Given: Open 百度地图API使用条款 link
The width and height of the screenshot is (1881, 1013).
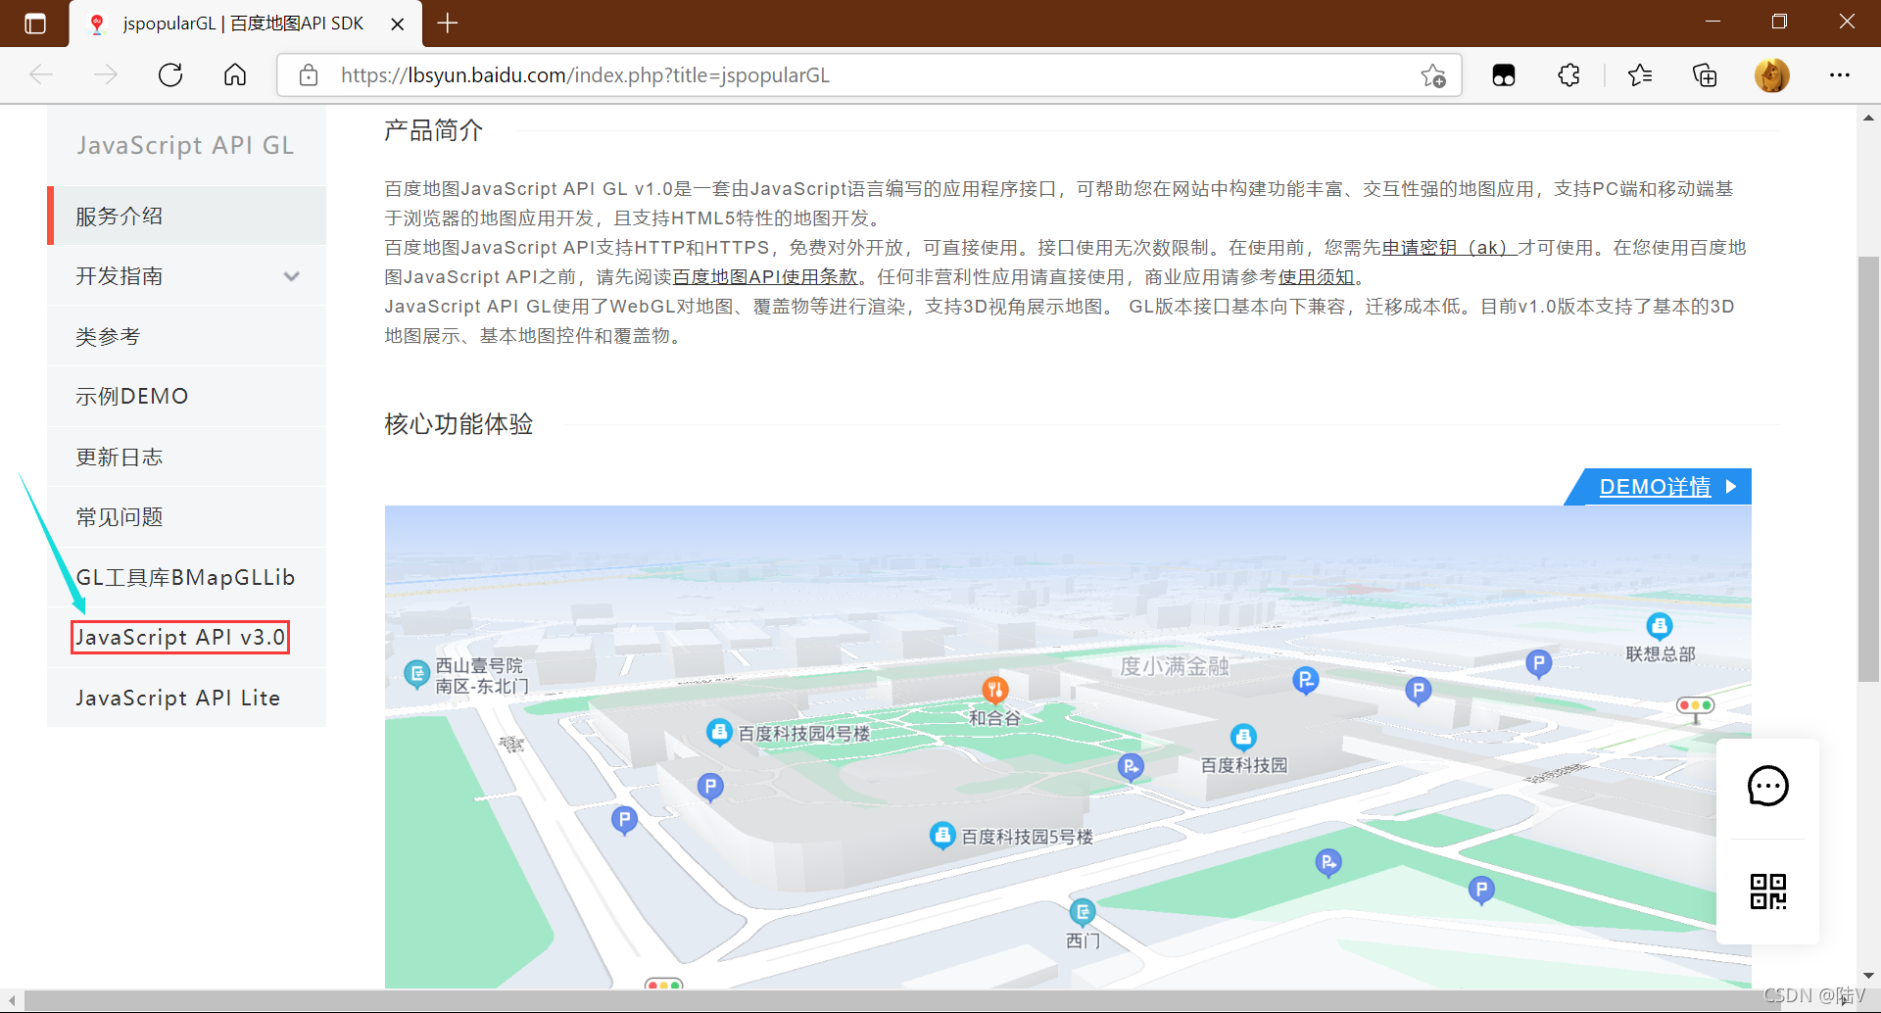Looking at the screenshot, I should click(765, 276).
